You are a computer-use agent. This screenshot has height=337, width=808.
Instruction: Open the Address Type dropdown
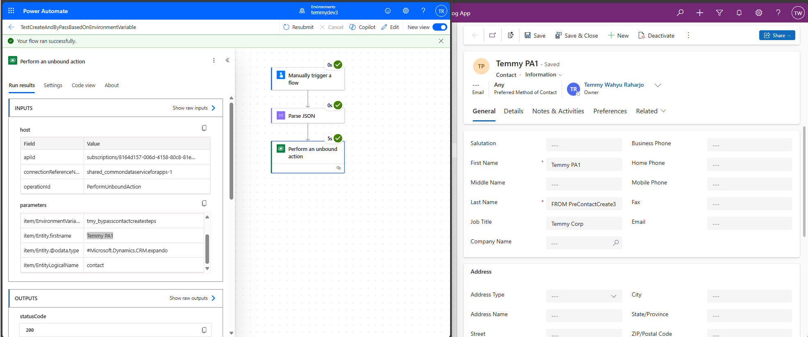click(x=584, y=296)
